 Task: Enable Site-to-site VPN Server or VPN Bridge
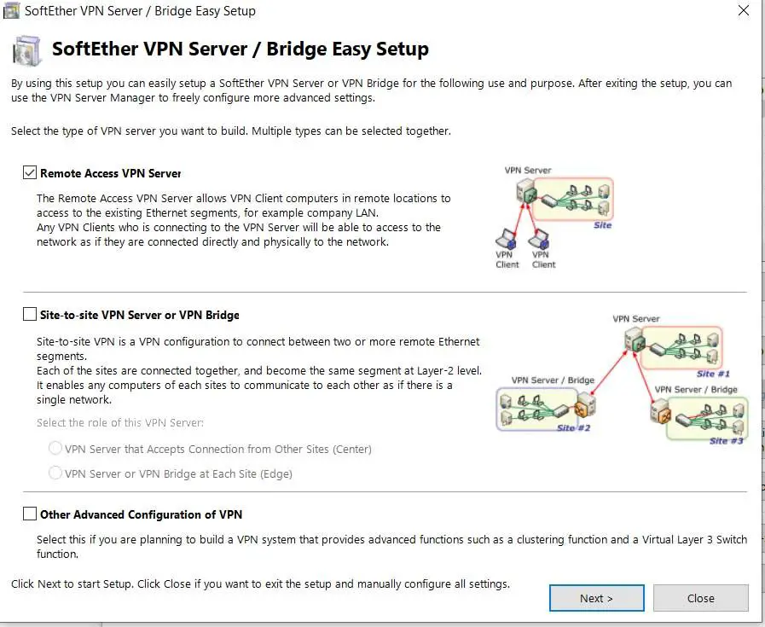(30, 315)
